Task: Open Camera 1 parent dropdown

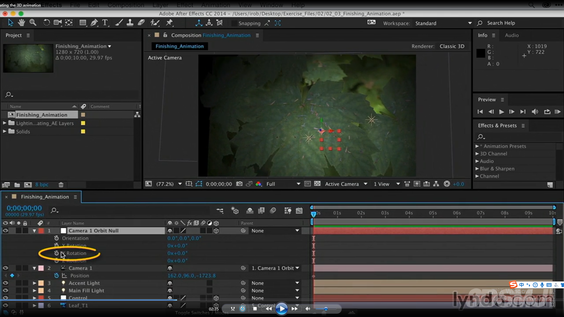Action: click(x=275, y=268)
